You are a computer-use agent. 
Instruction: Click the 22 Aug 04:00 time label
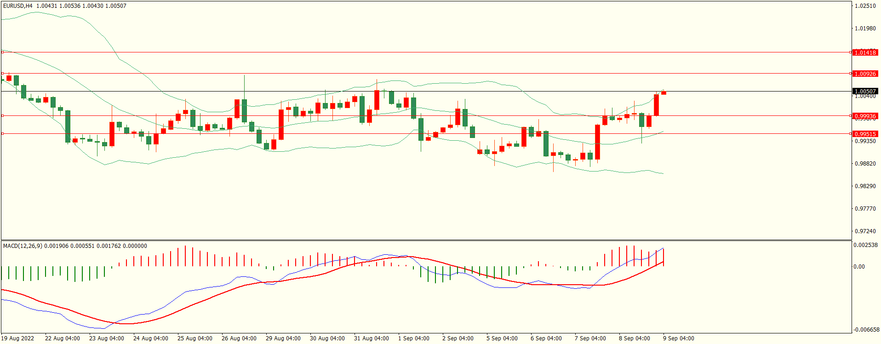coord(63,338)
